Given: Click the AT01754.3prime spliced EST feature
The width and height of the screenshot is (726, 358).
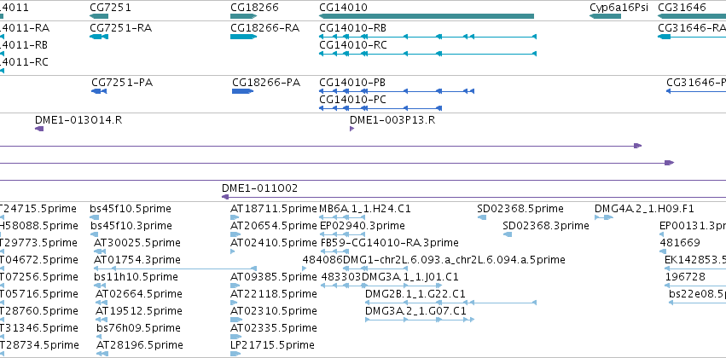Looking at the screenshot, I should point(176,268).
